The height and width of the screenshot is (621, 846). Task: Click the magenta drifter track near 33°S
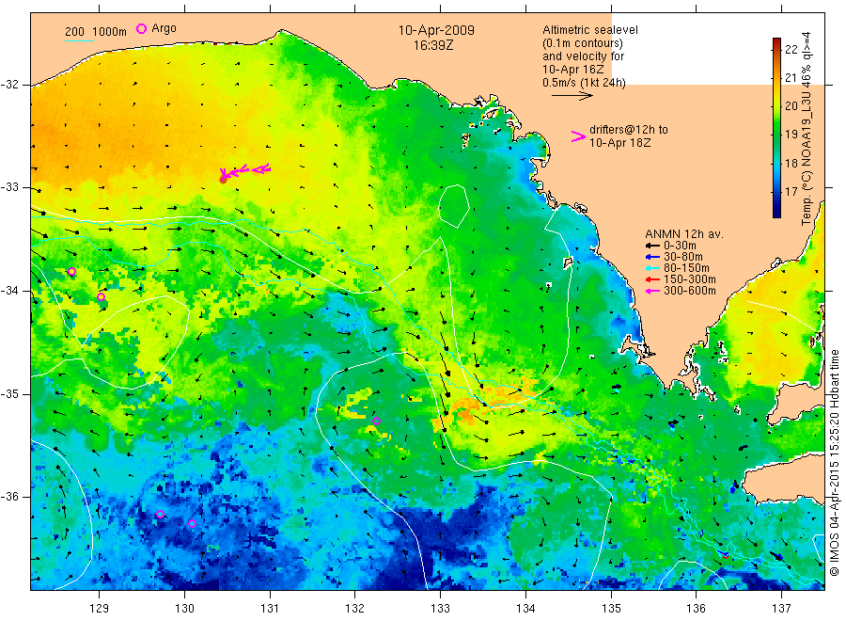pos(244,172)
